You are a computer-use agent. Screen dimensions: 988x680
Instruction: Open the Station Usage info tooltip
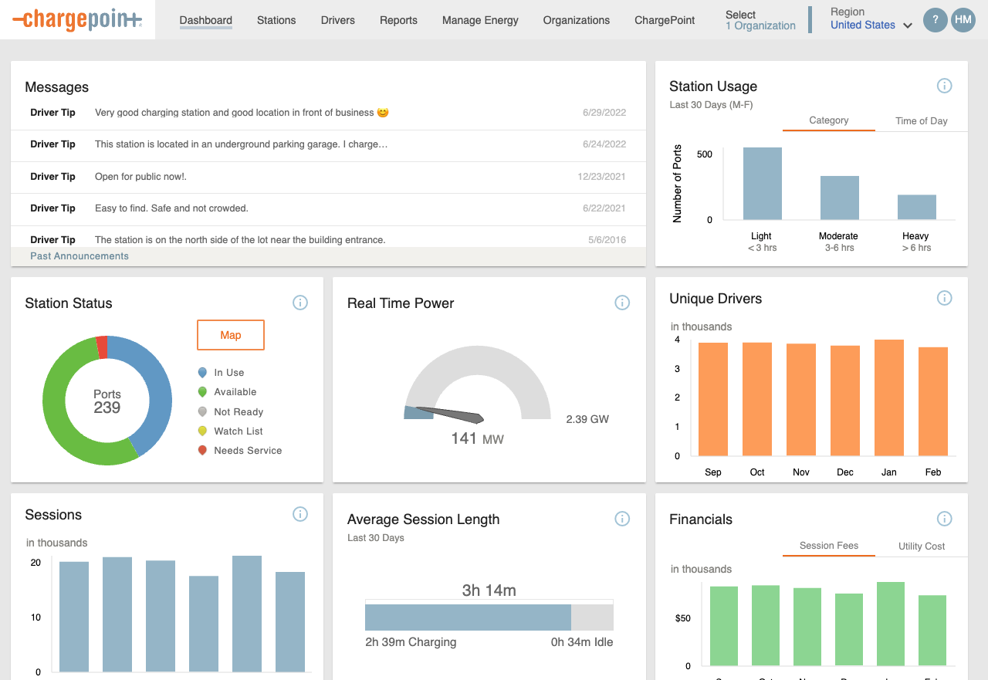click(944, 86)
